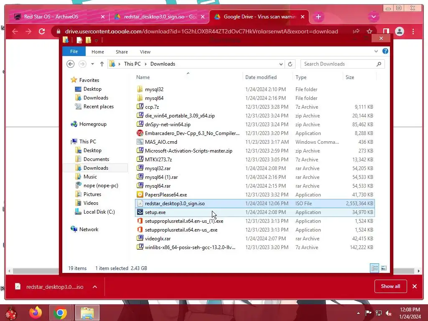Show hidden system tray icons

click(x=358, y=313)
